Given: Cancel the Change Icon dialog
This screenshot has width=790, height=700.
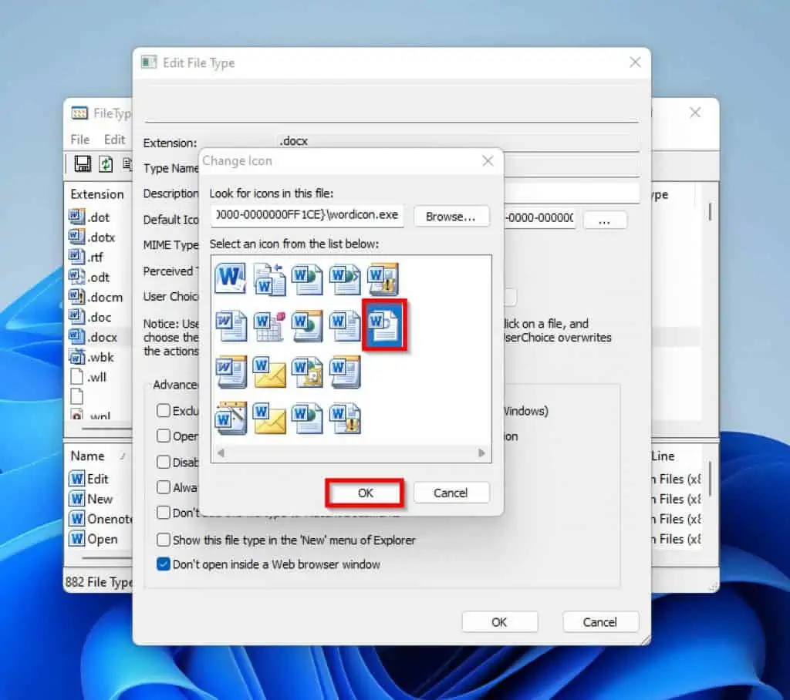Looking at the screenshot, I should pyautogui.click(x=451, y=492).
